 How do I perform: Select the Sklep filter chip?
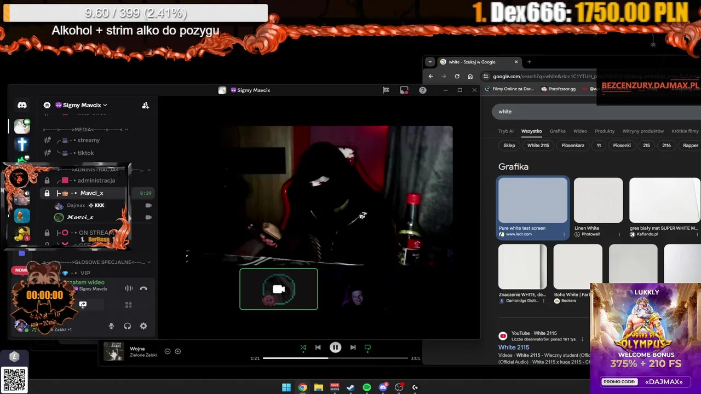coord(509,146)
